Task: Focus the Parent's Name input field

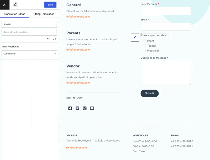Action: [x=166, y=11]
